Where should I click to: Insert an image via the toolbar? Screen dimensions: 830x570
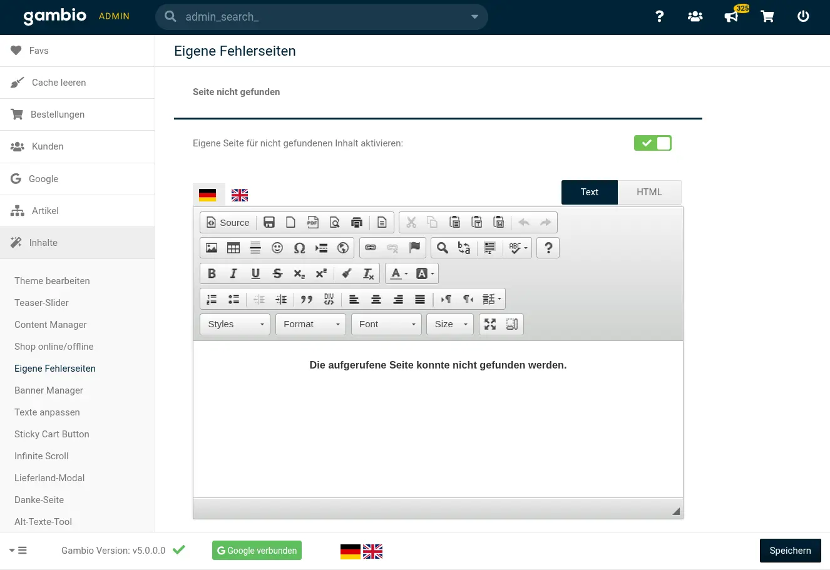tap(212, 248)
